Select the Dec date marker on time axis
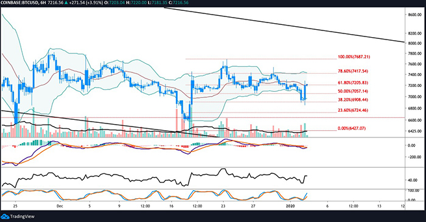 (x=60, y=206)
